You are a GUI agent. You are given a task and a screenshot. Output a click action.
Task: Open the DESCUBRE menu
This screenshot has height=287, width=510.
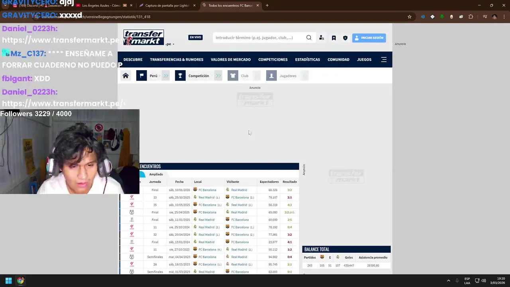click(x=133, y=60)
